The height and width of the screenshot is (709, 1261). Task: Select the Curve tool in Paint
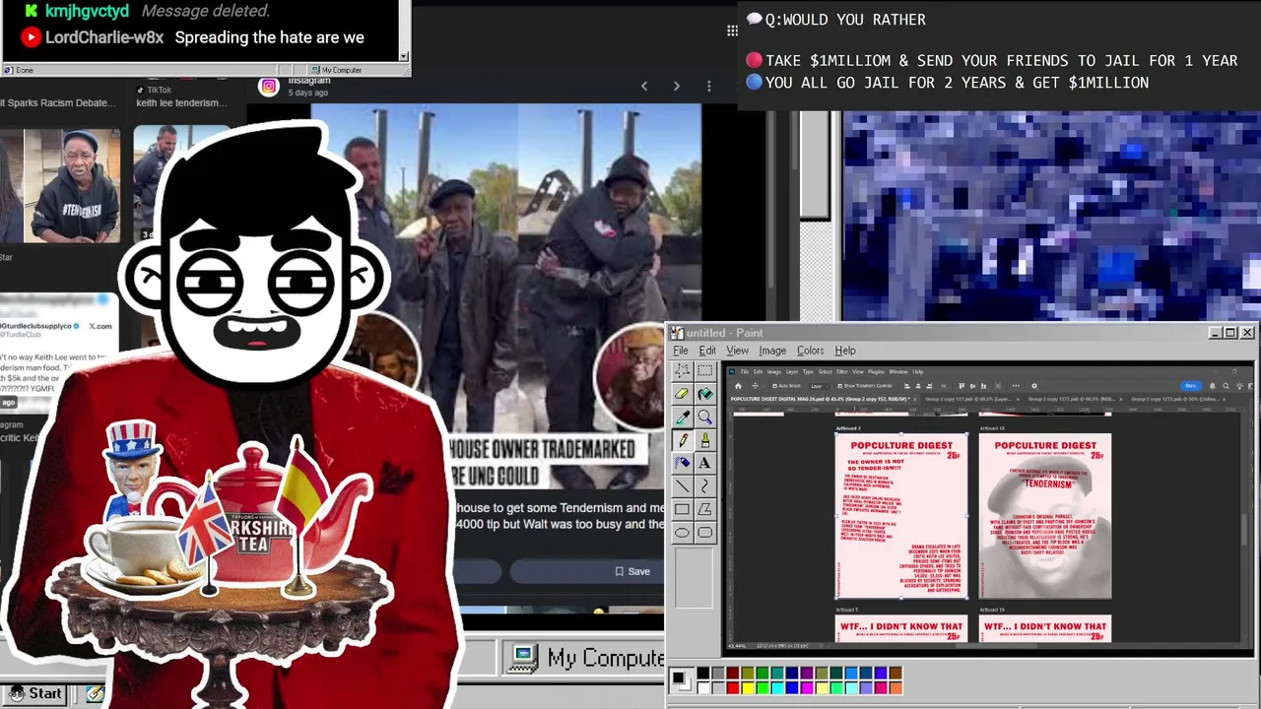[x=704, y=486]
